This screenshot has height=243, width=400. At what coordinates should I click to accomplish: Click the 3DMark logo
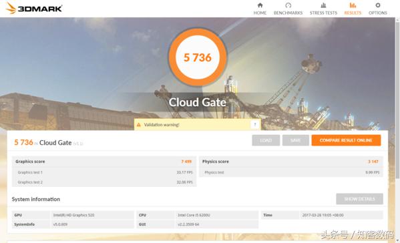(34, 8)
